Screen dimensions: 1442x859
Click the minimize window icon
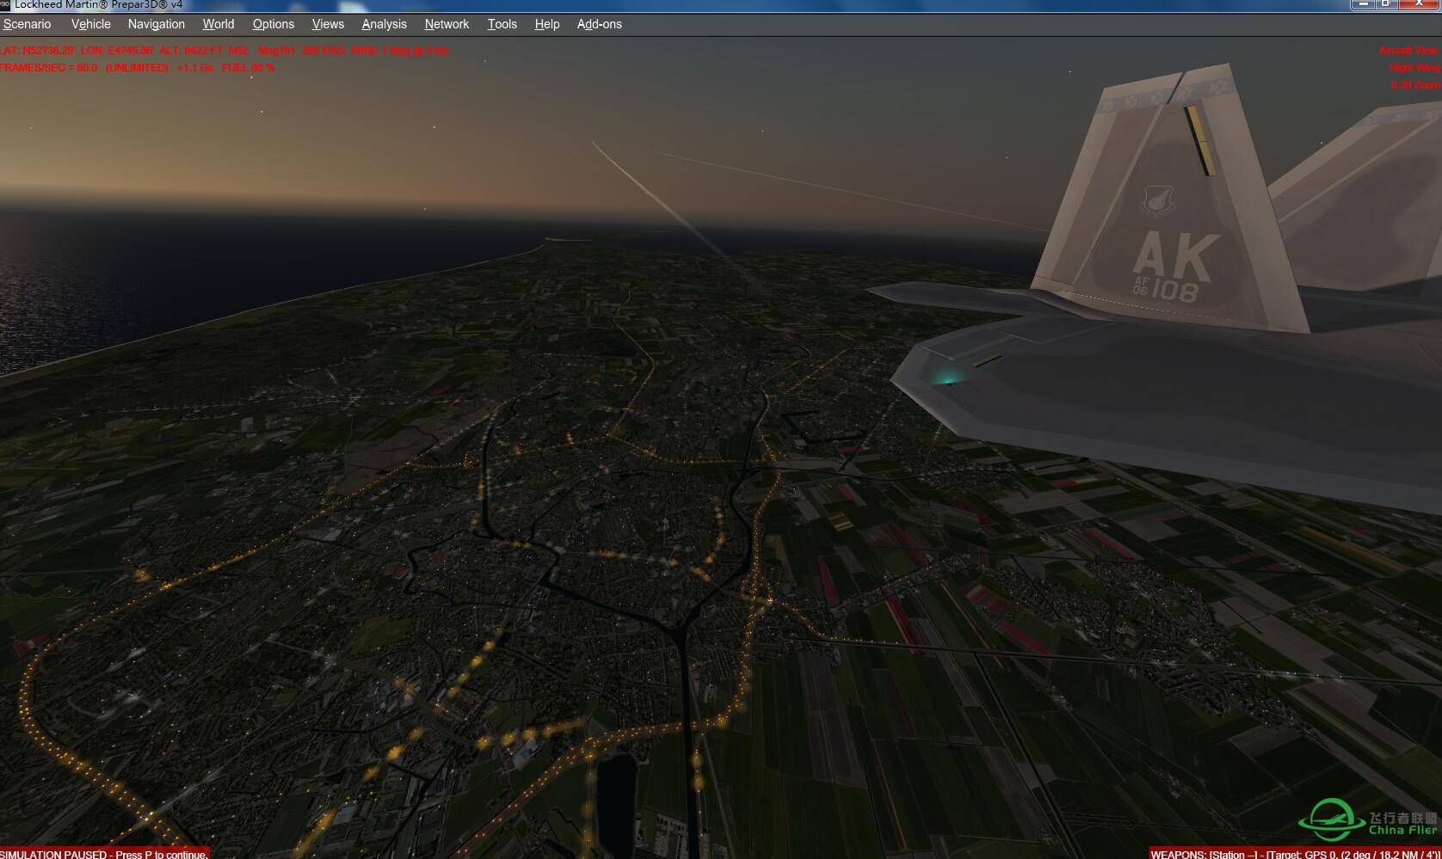point(1362,4)
